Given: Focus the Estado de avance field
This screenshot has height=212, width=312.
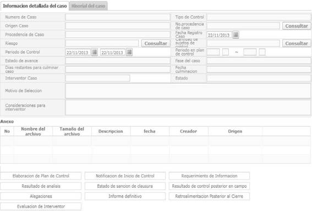Looking at the screenshot, I should point(118,60).
